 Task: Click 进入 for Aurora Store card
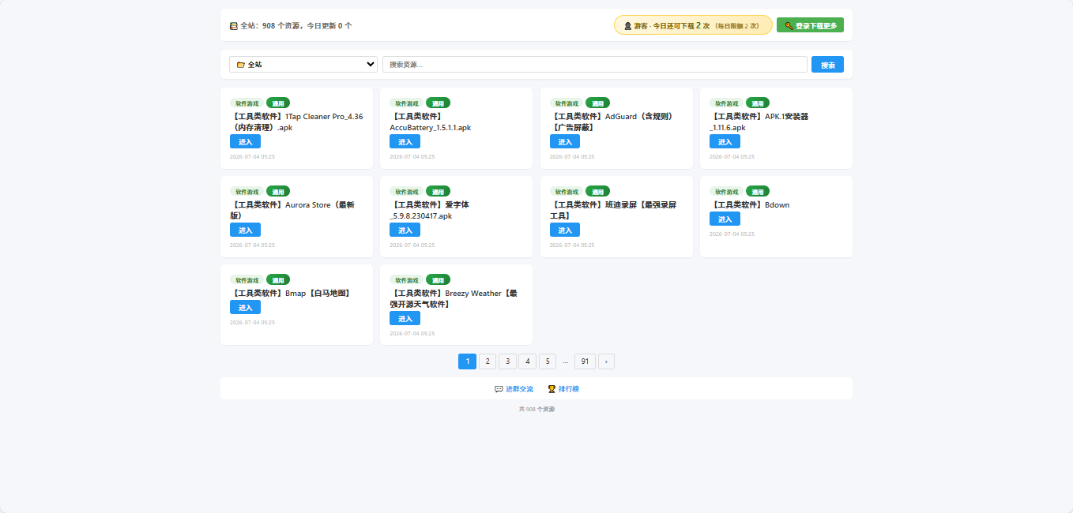pyautogui.click(x=245, y=230)
